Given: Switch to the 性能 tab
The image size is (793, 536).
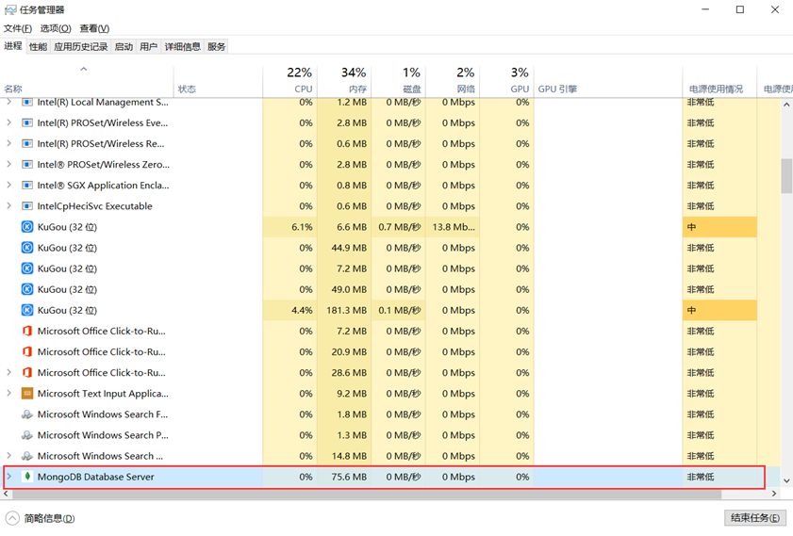Looking at the screenshot, I should (x=38, y=46).
